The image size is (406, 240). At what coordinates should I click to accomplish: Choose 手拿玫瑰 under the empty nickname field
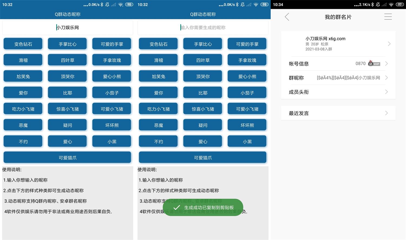point(247,60)
